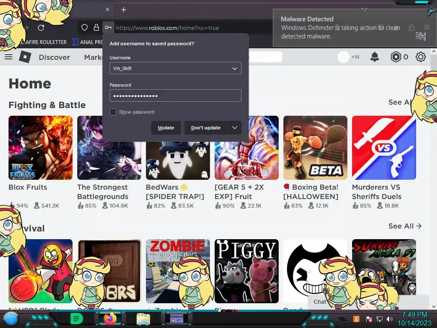
Task: Click the Malware Detected notification
Action: click(354, 28)
